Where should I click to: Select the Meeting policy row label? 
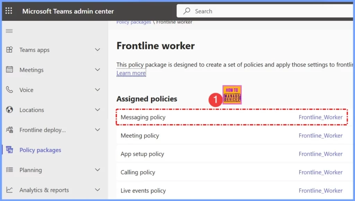coord(140,136)
